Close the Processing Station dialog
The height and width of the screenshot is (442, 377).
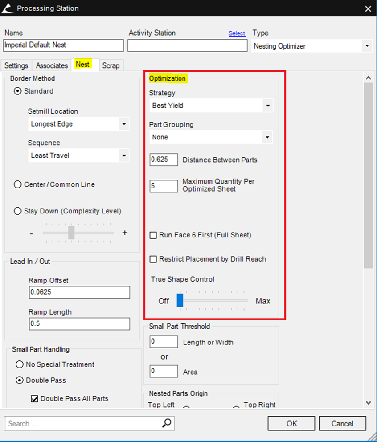tap(368, 8)
